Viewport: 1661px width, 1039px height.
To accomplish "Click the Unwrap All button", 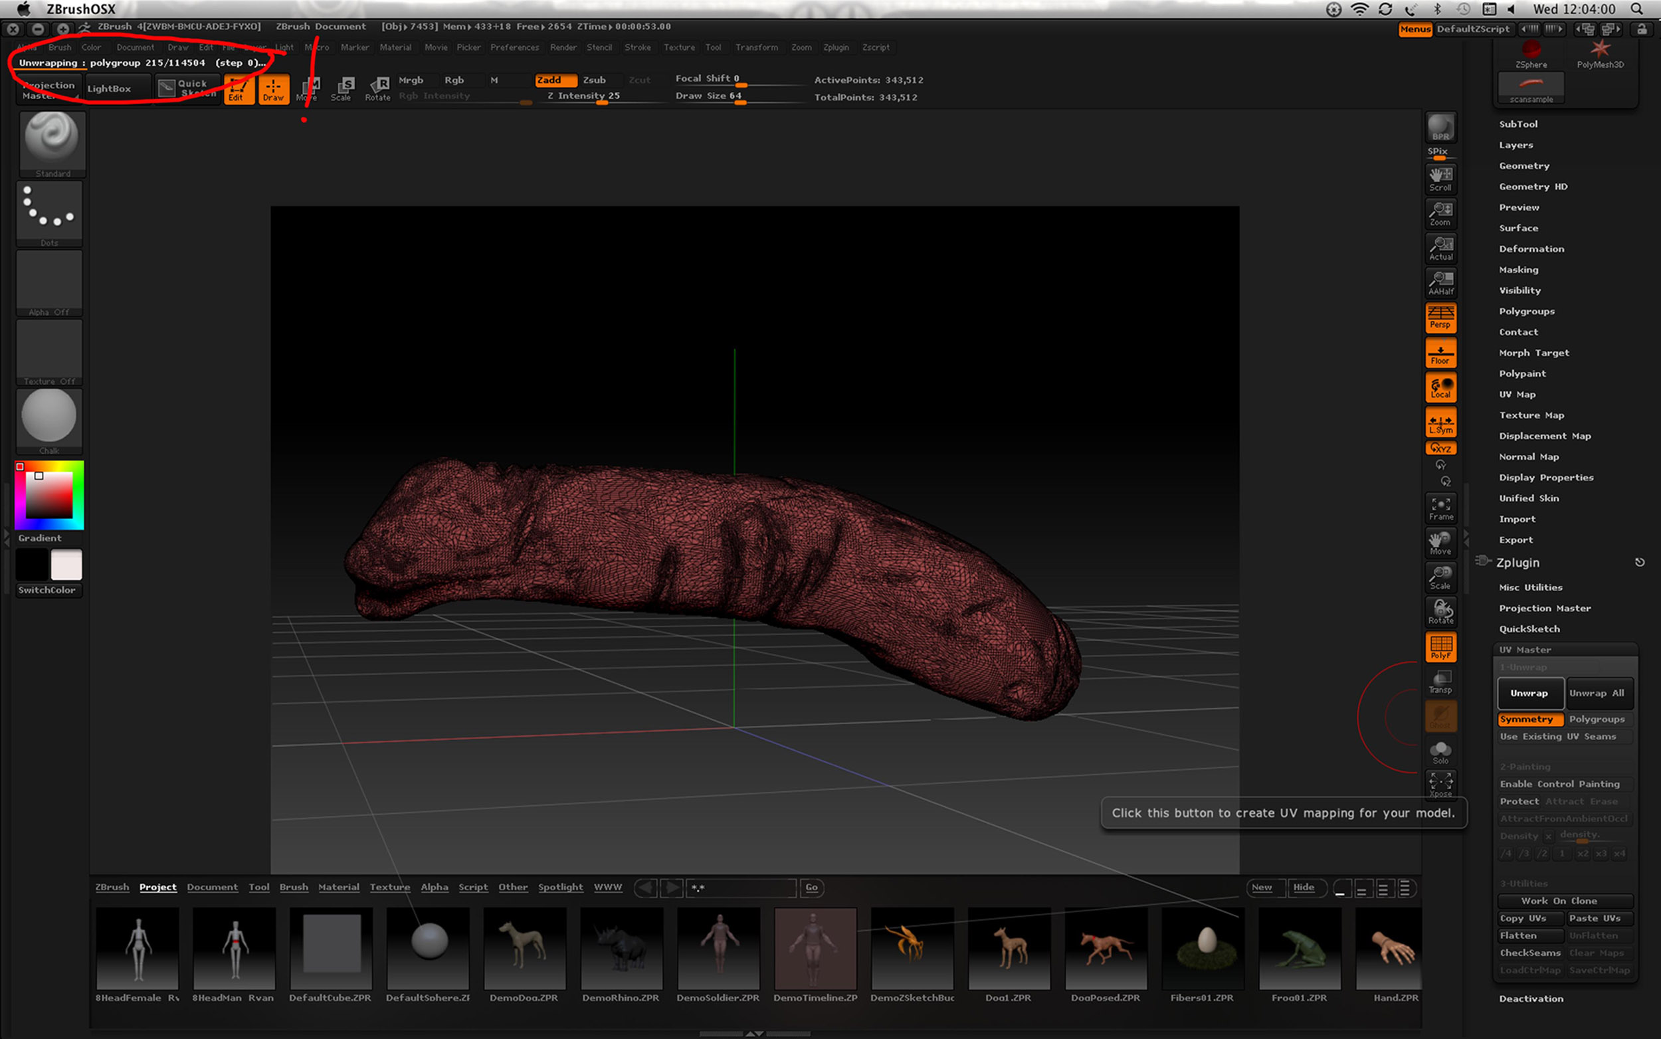I will [x=1599, y=693].
